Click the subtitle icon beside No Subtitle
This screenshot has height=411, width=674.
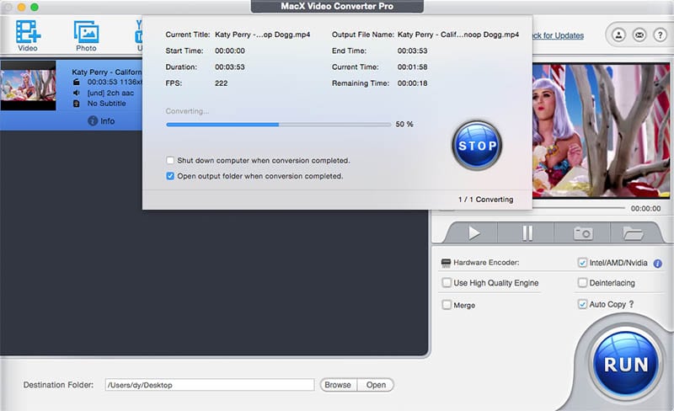[76, 104]
